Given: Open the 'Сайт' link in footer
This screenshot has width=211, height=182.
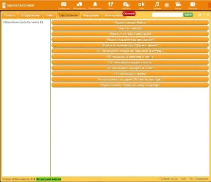Looking at the screenshot, I should coord(184,179).
